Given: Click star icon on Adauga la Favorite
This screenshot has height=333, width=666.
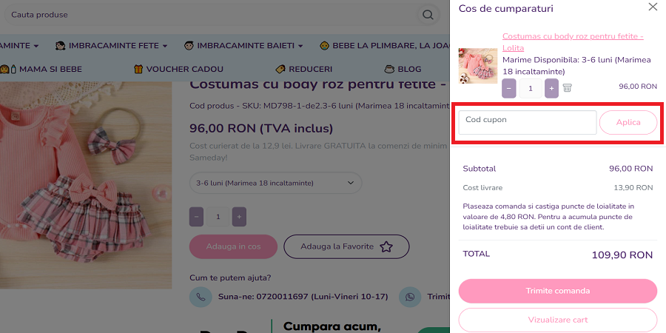Looking at the screenshot, I should pyautogui.click(x=386, y=247).
